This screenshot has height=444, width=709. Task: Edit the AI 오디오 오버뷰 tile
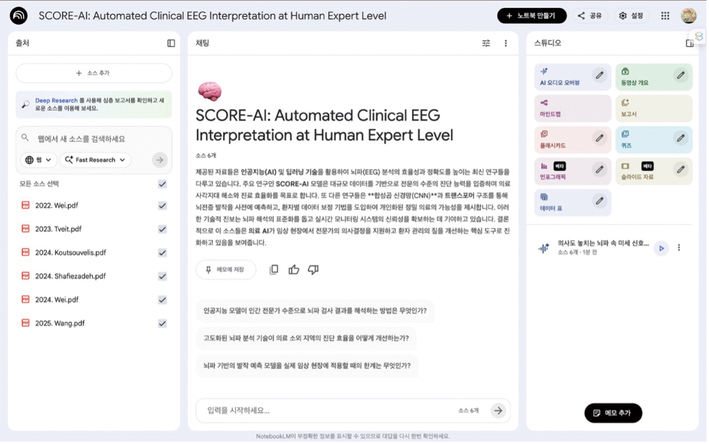pyautogui.click(x=599, y=75)
